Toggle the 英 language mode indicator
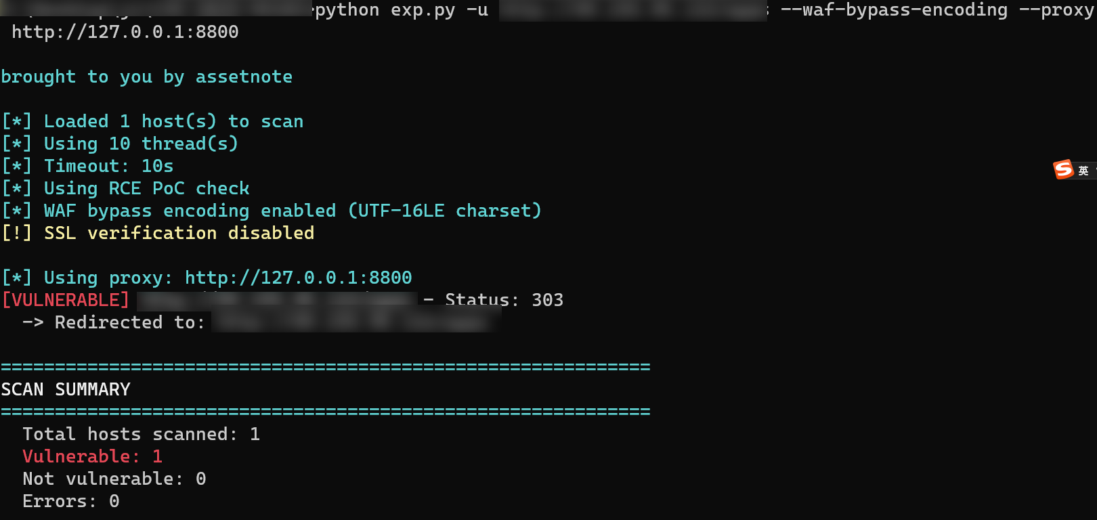Screen dimensions: 1097x520 [1083, 171]
